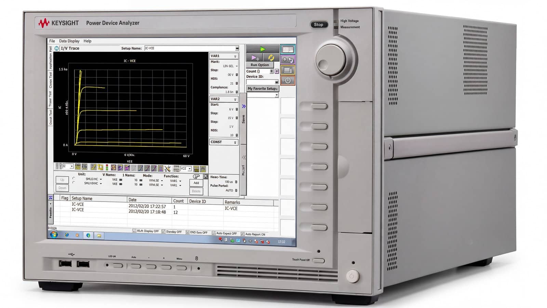The width and height of the screenshot is (547, 308).
Task: Click the orange-bordered standby power icon
Action: [x=288, y=81]
